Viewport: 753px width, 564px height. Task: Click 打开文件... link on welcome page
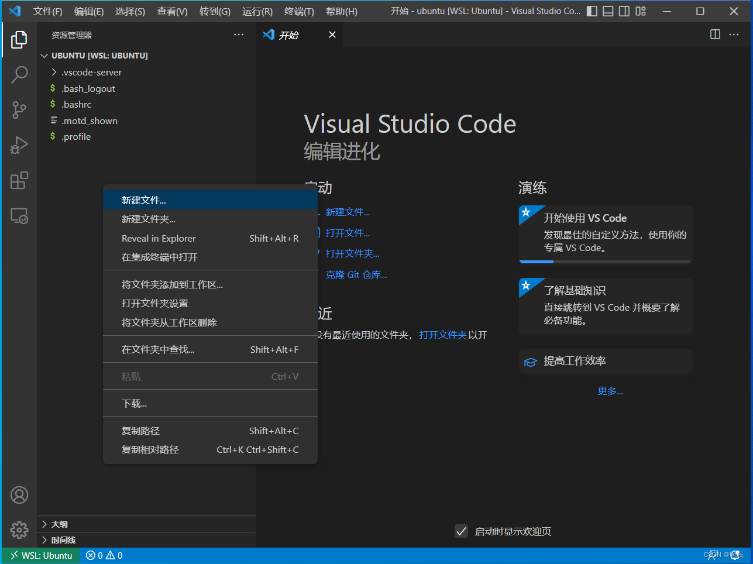348,233
